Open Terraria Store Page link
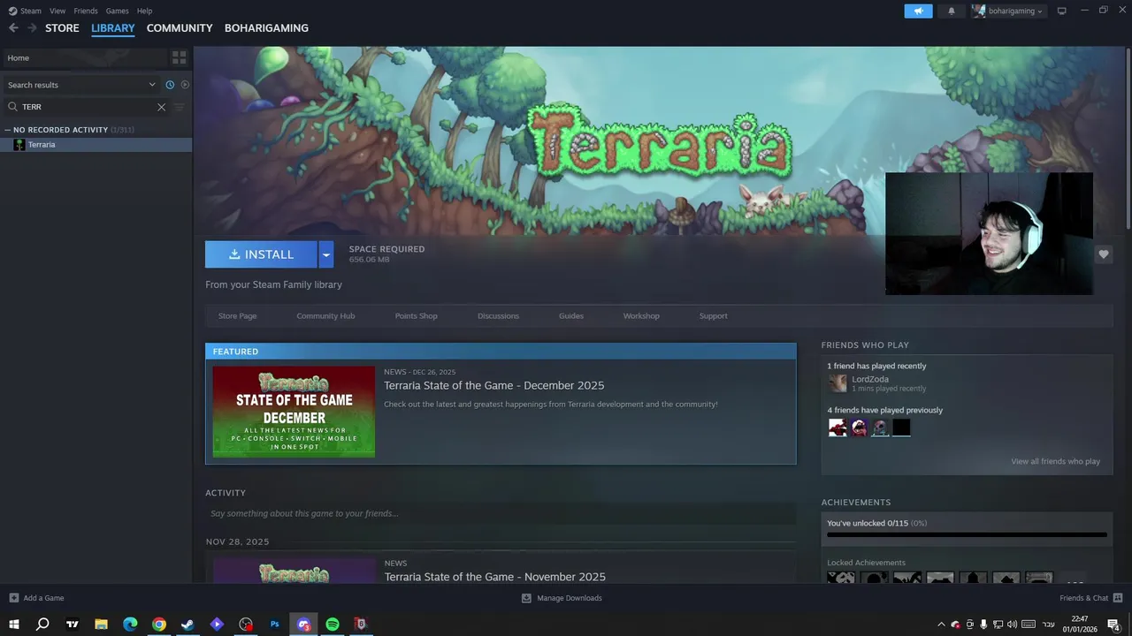This screenshot has width=1132, height=636. coord(238,316)
